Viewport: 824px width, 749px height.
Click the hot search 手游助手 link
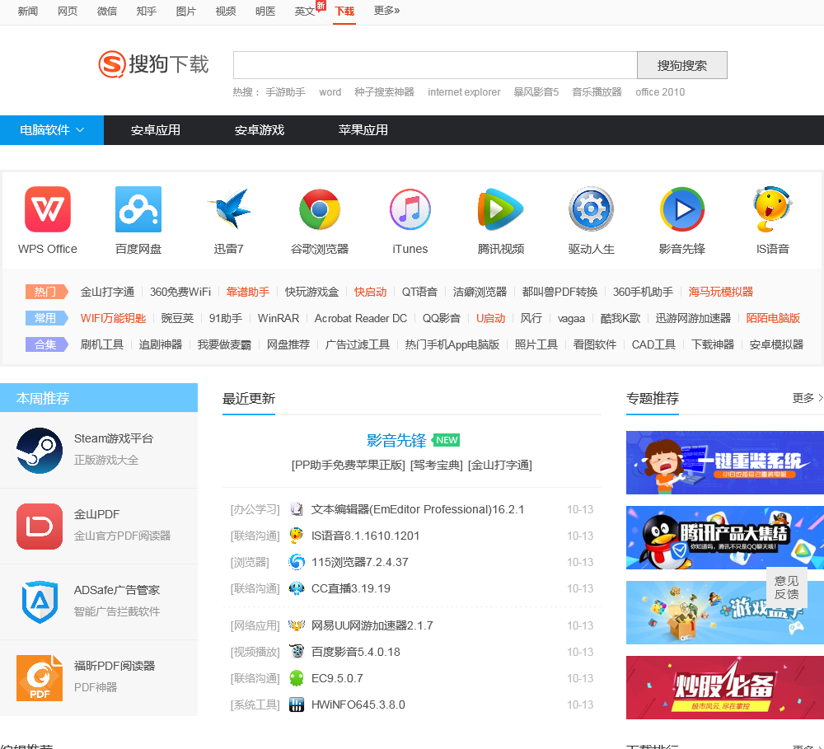(285, 92)
